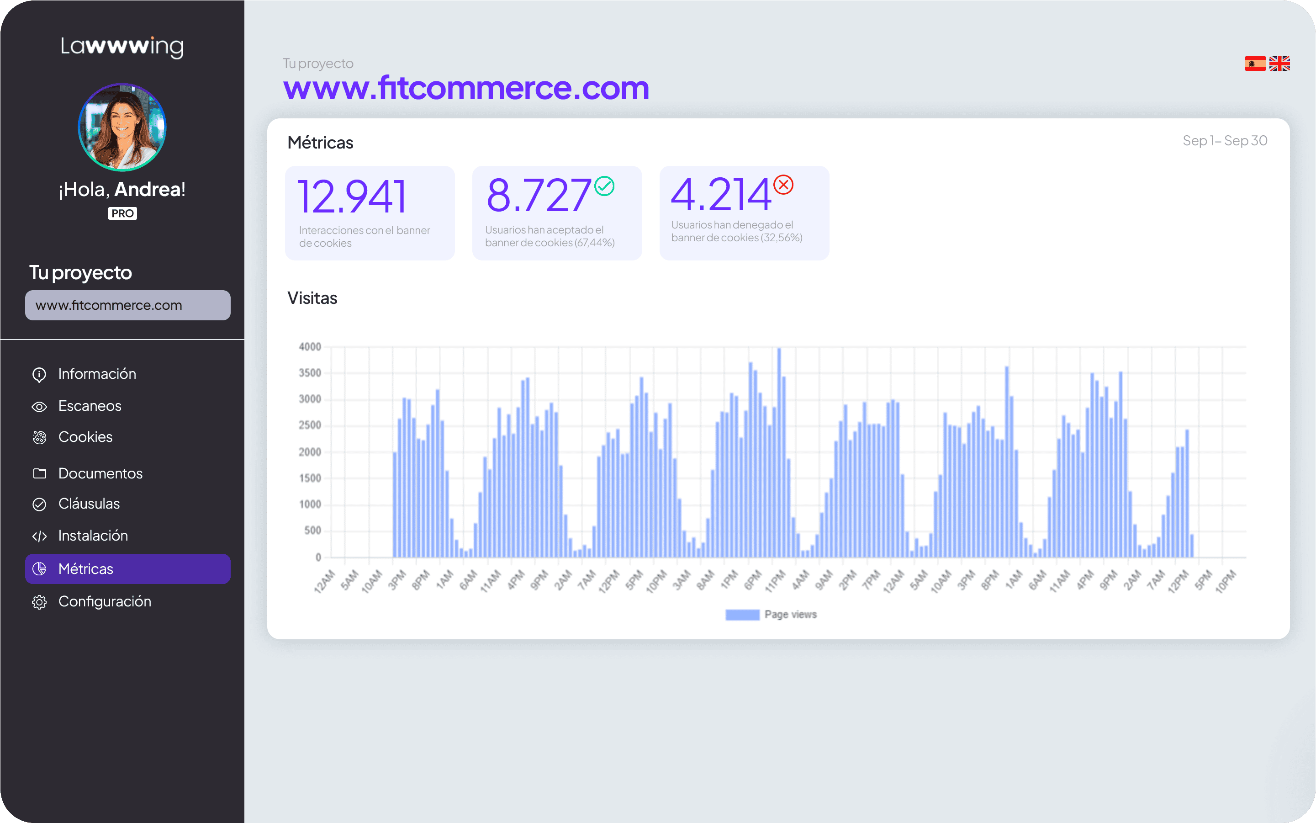The height and width of the screenshot is (823, 1316).
Task: Click the tallest chart bar near 4000
Action: [779, 453]
